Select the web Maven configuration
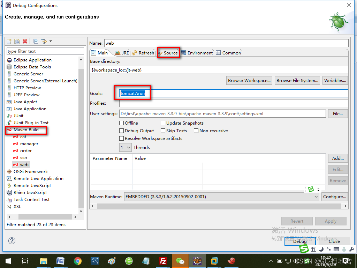This screenshot has height=268, width=357. [x=24, y=165]
